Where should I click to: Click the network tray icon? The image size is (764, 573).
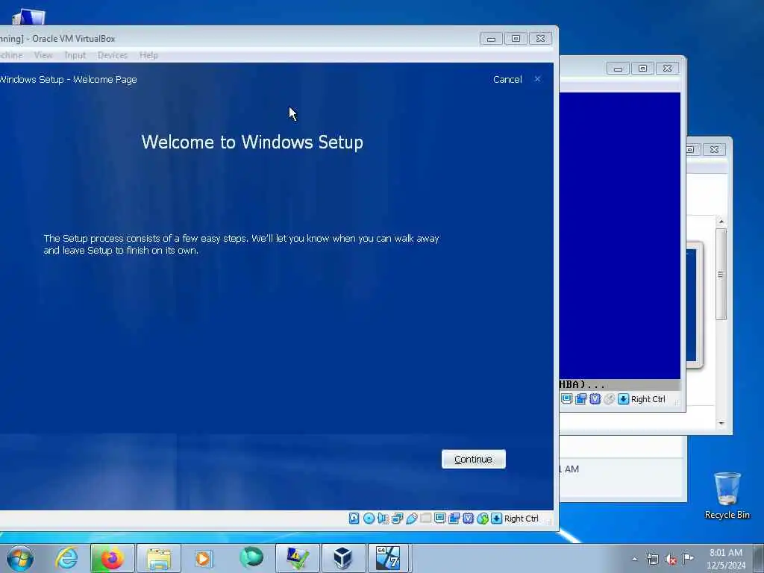tap(652, 559)
